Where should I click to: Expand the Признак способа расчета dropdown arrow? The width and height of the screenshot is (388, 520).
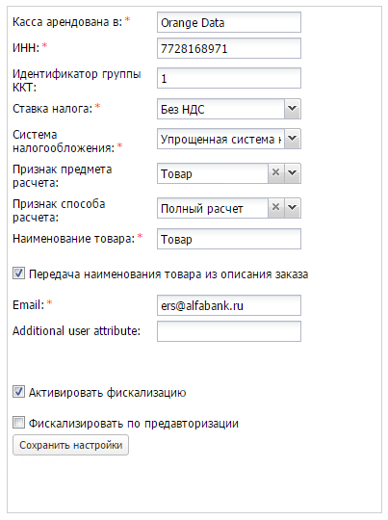click(x=292, y=208)
